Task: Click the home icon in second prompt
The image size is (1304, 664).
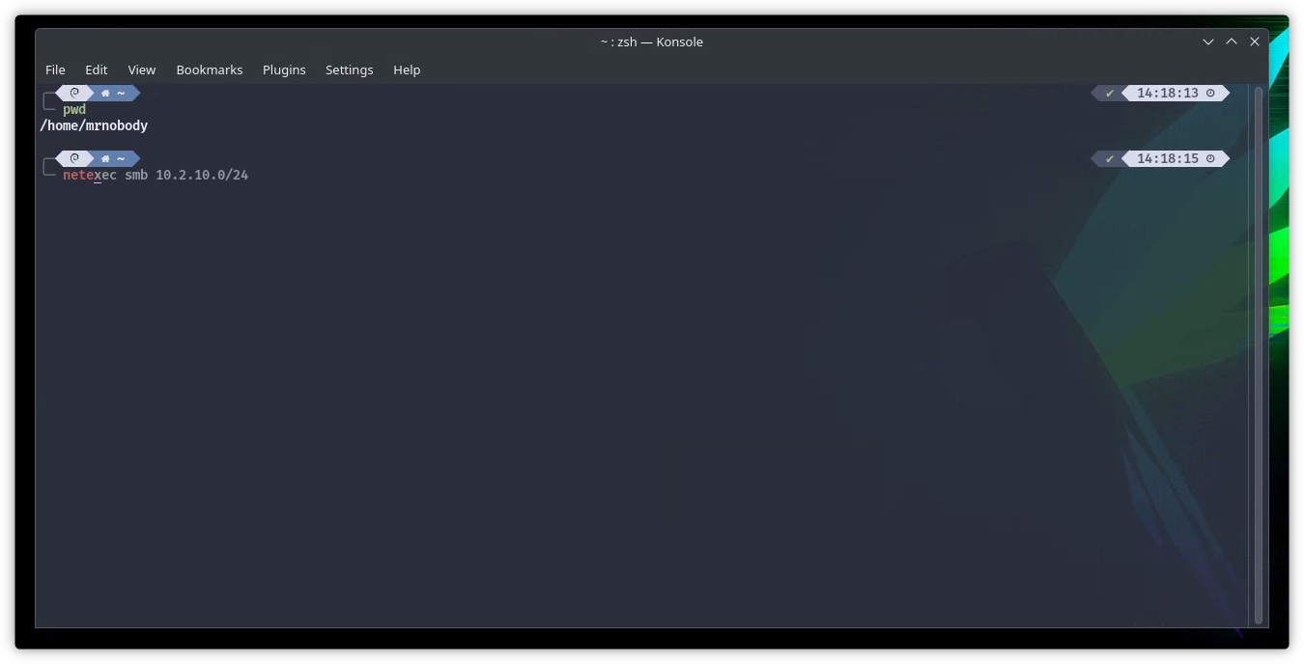Action: point(105,158)
